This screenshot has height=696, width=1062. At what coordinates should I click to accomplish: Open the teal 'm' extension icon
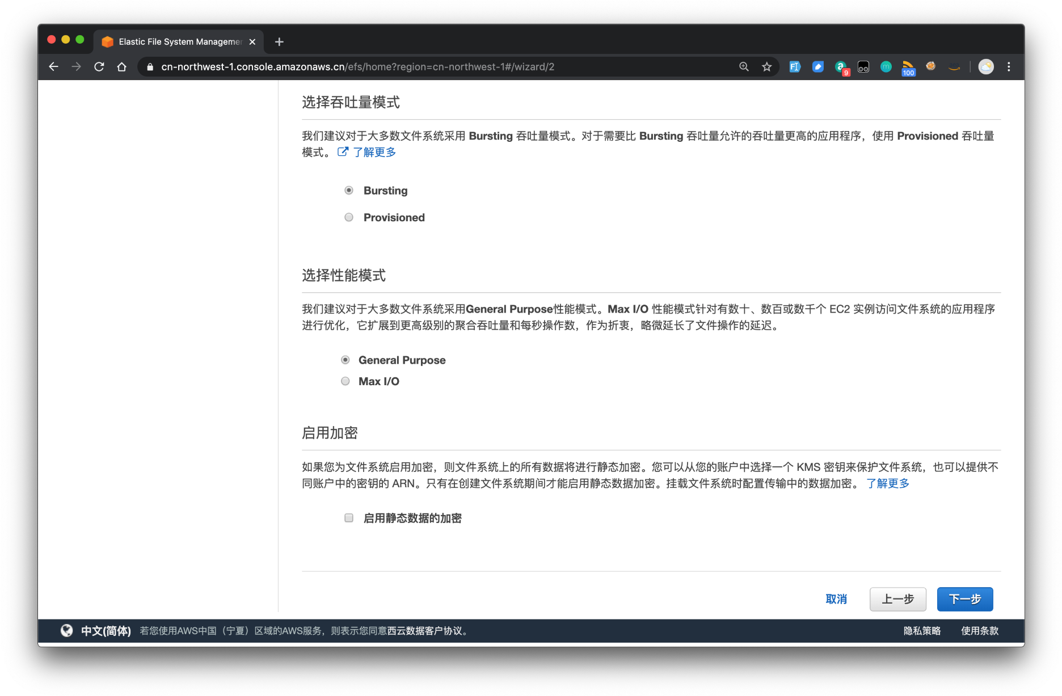point(886,67)
